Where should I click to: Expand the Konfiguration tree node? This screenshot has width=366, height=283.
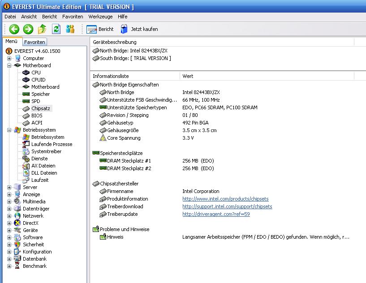(9, 252)
